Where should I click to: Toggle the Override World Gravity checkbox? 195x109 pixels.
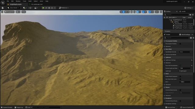coord(180,90)
